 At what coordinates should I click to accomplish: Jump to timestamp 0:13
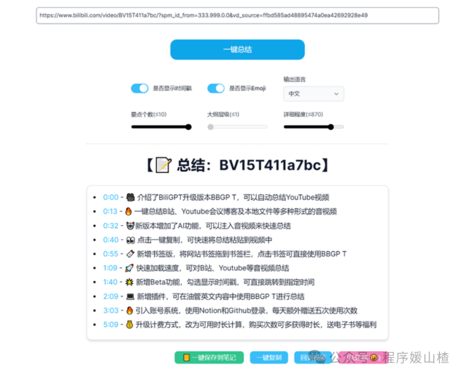[x=110, y=211]
